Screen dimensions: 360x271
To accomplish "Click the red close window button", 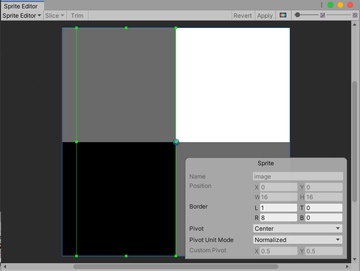I will (350, 5).
